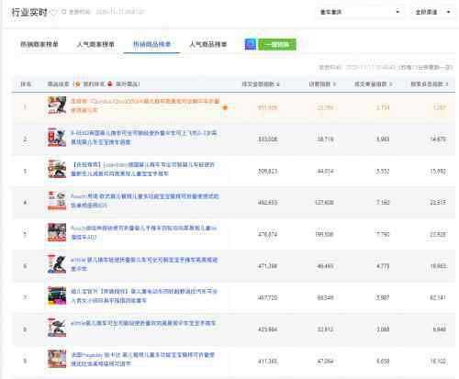Open the rank 2 product title link

pos(144,138)
